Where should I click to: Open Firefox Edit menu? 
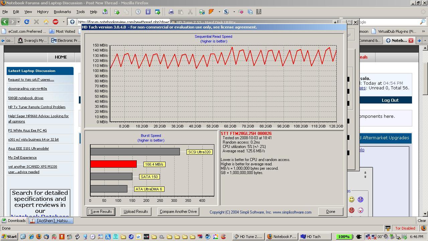coord(16,12)
